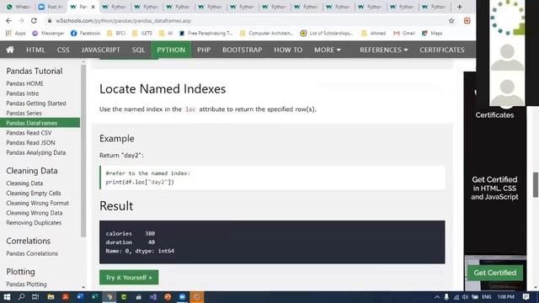Open Pandas Getting Started in the sidebar
Viewport: 539px width, 303px height.
point(36,104)
